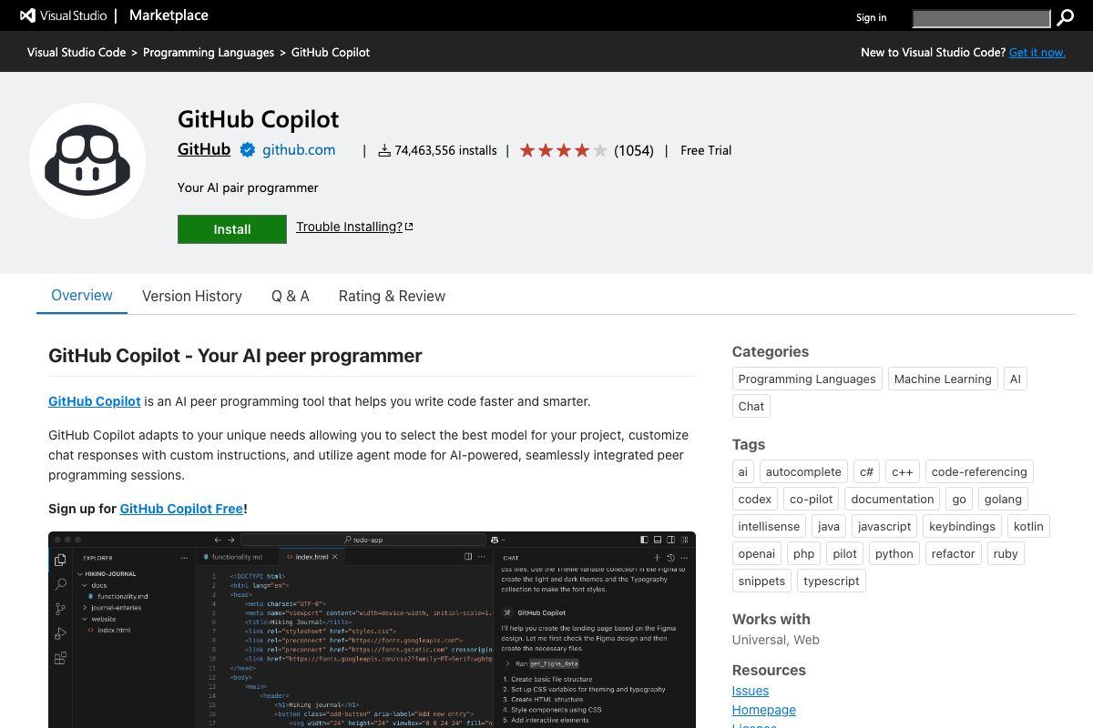
Task: Switch to the Version History tab
Action: 192,296
